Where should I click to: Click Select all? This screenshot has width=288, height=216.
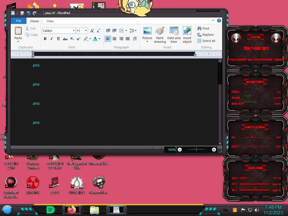[206, 41]
